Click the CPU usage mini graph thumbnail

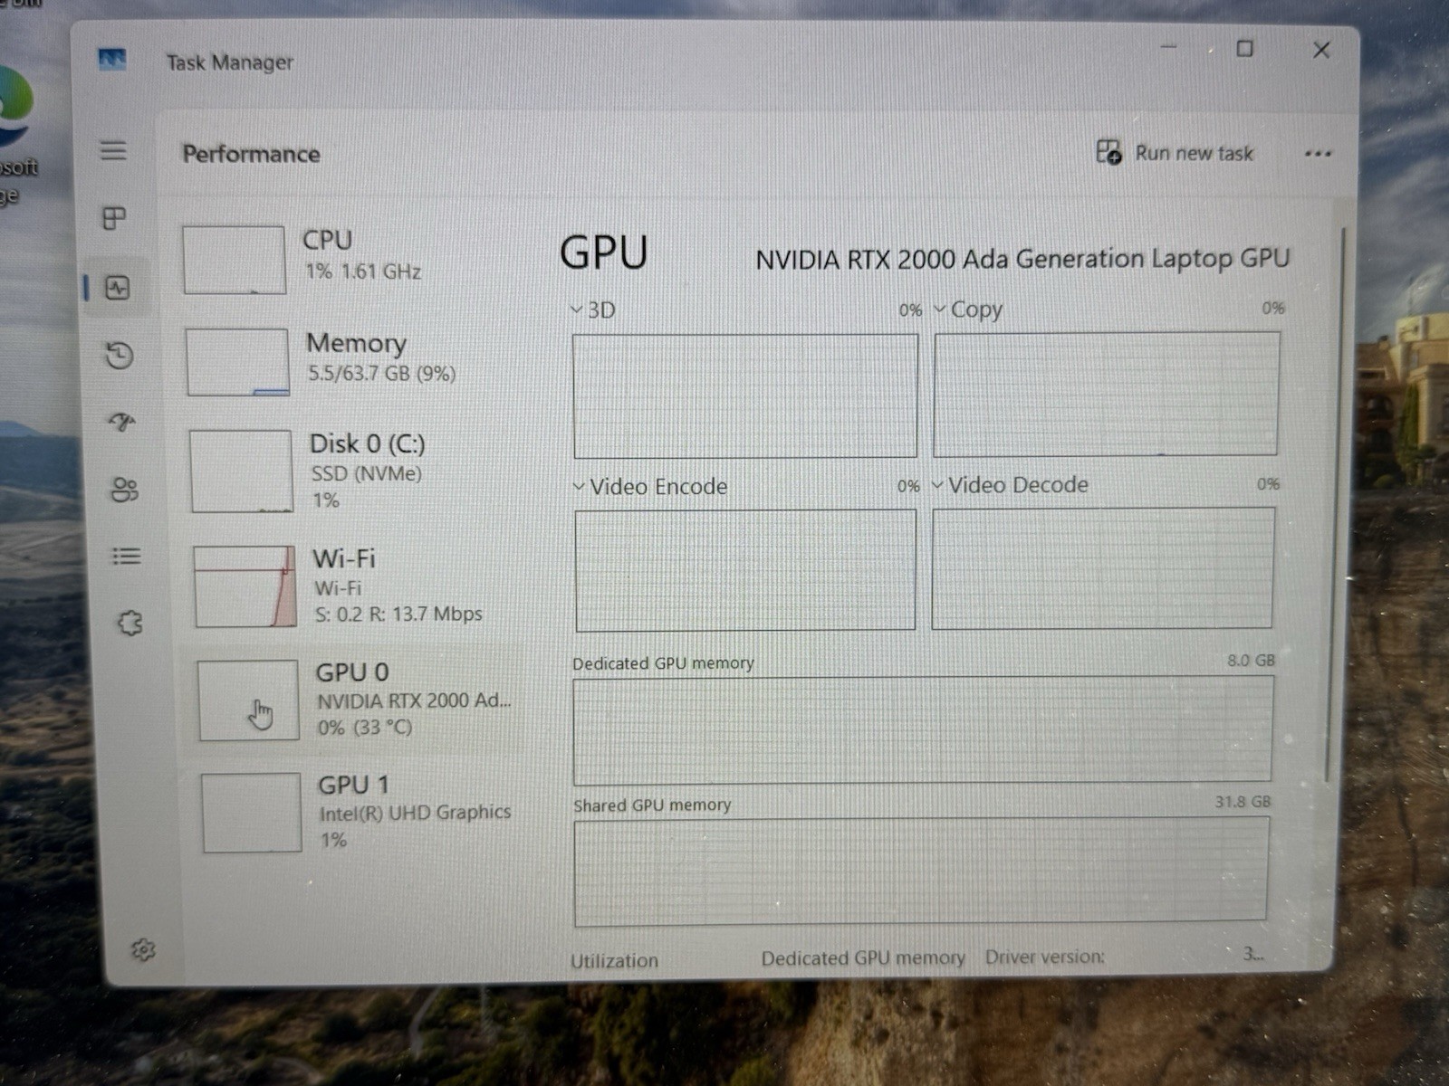[x=235, y=260]
